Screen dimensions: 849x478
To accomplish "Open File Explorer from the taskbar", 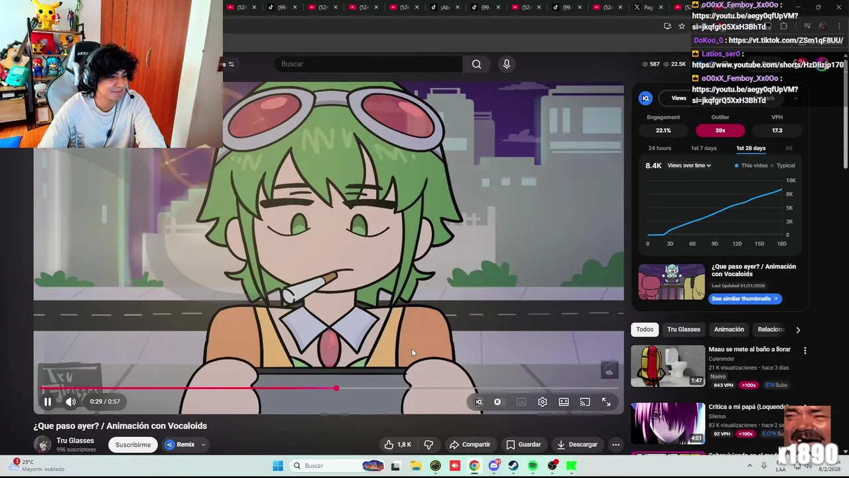I will [x=415, y=465].
